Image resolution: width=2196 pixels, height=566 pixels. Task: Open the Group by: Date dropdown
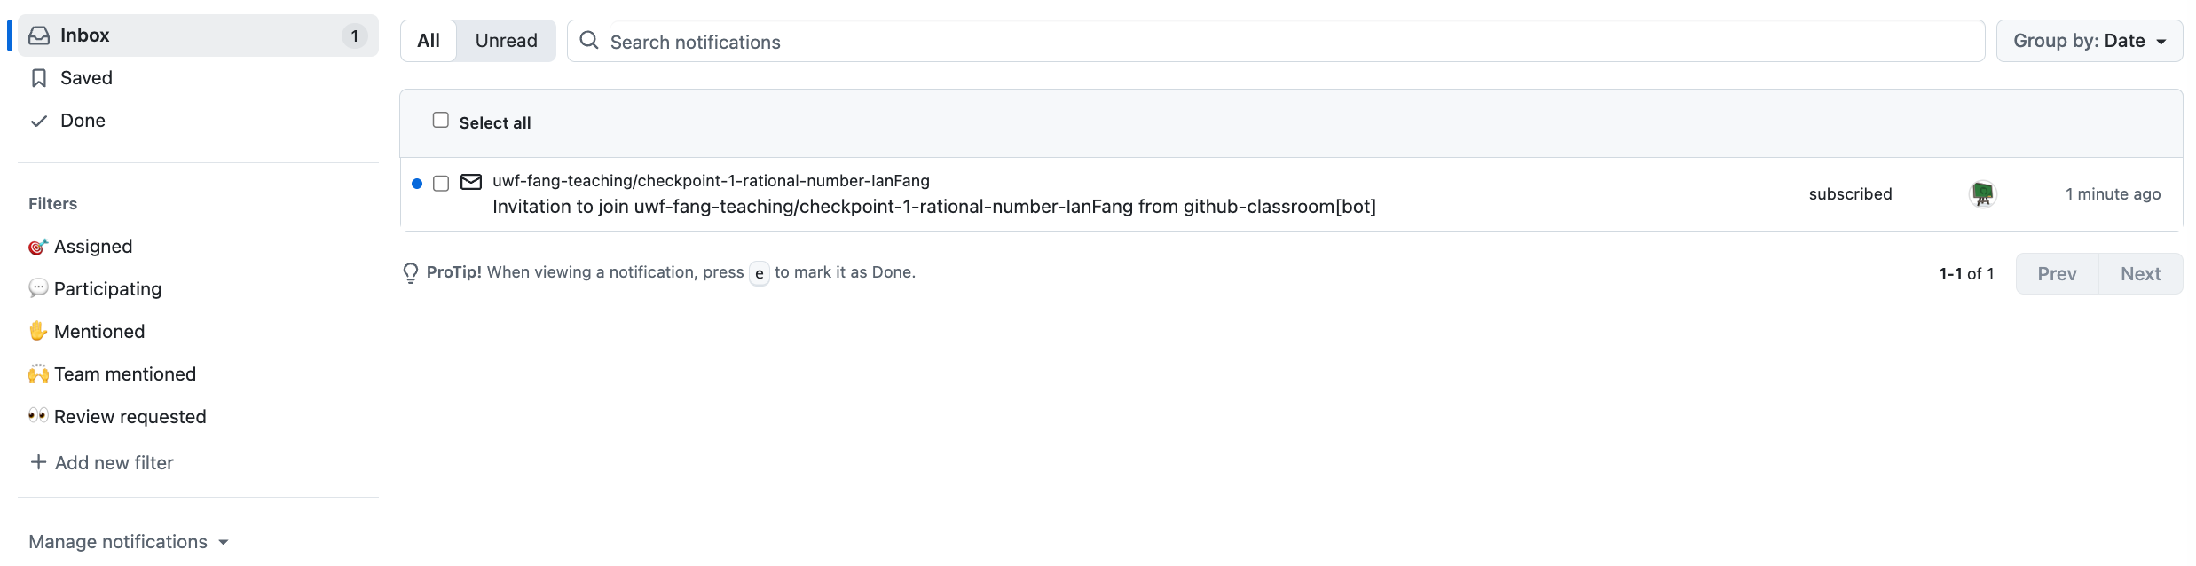pos(2089,41)
